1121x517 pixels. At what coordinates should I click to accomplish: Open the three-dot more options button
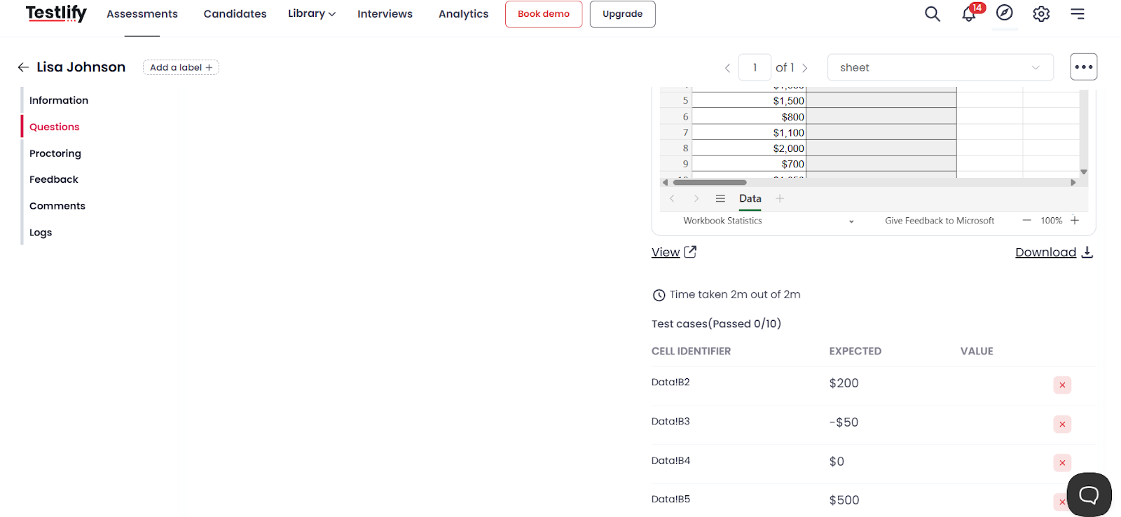tap(1084, 67)
